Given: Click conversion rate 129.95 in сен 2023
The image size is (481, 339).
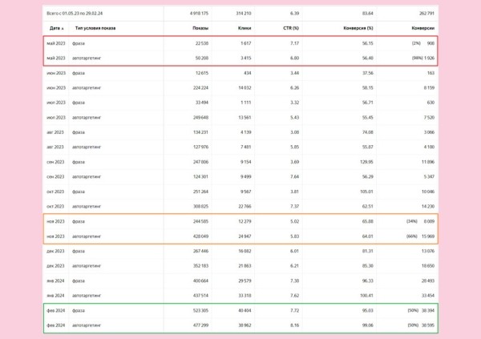Looking at the screenshot, I should point(366,162).
